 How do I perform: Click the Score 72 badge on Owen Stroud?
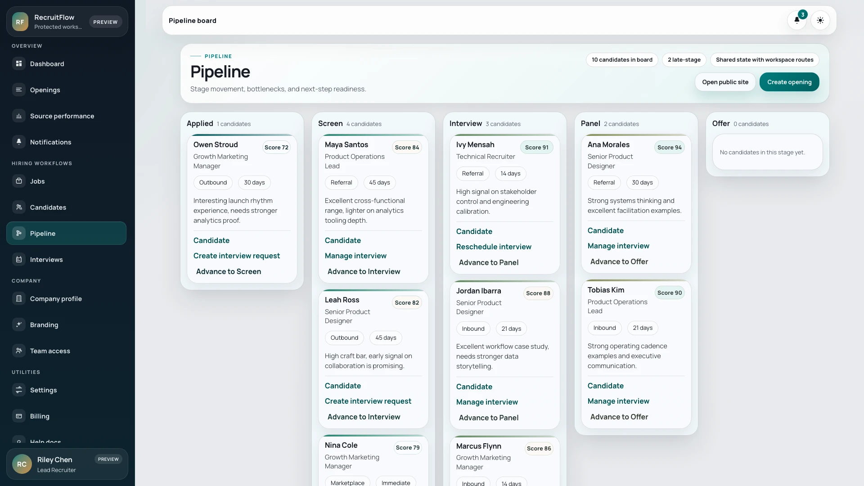pos(276,147)
